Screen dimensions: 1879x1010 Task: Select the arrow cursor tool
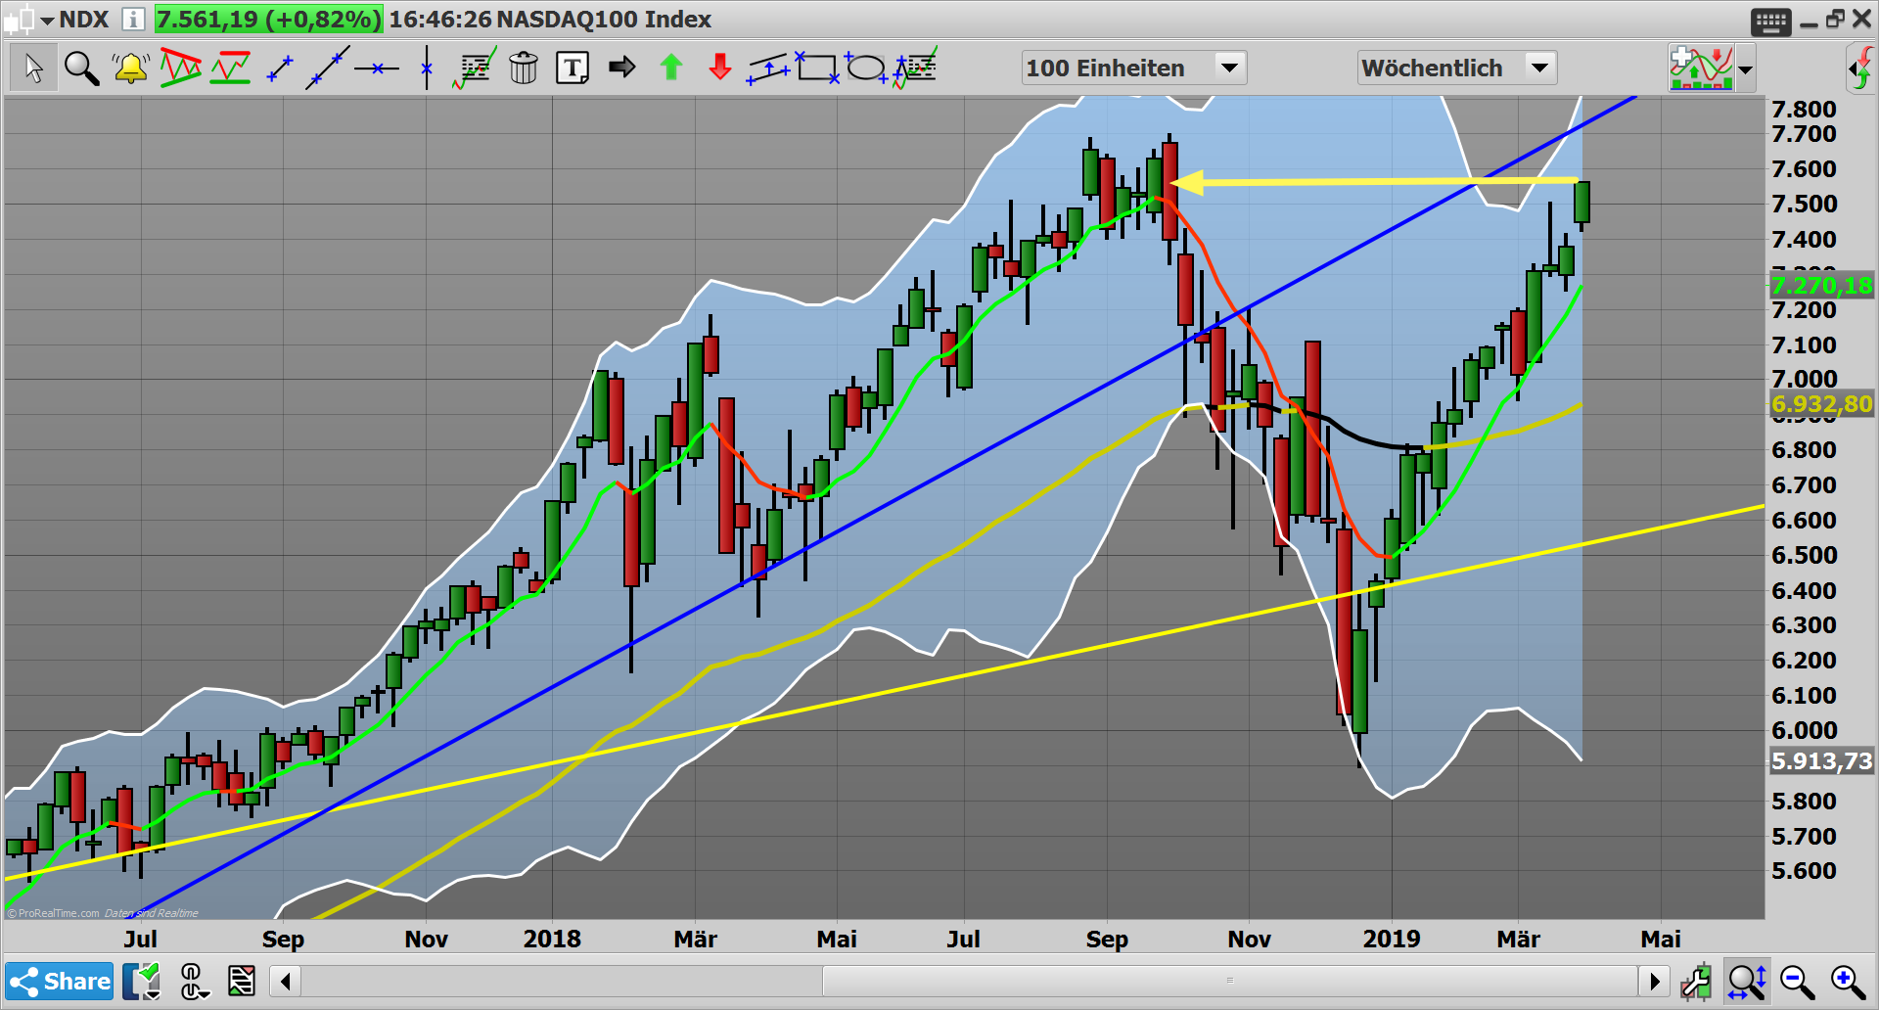pyautogui.click(x=33, y=69)
